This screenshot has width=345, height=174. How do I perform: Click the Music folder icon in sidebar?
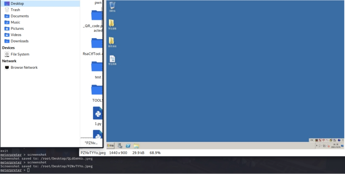[x=7, y=22]
